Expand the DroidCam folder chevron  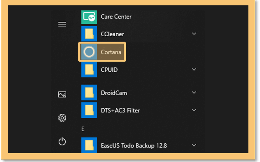[194, 93]
